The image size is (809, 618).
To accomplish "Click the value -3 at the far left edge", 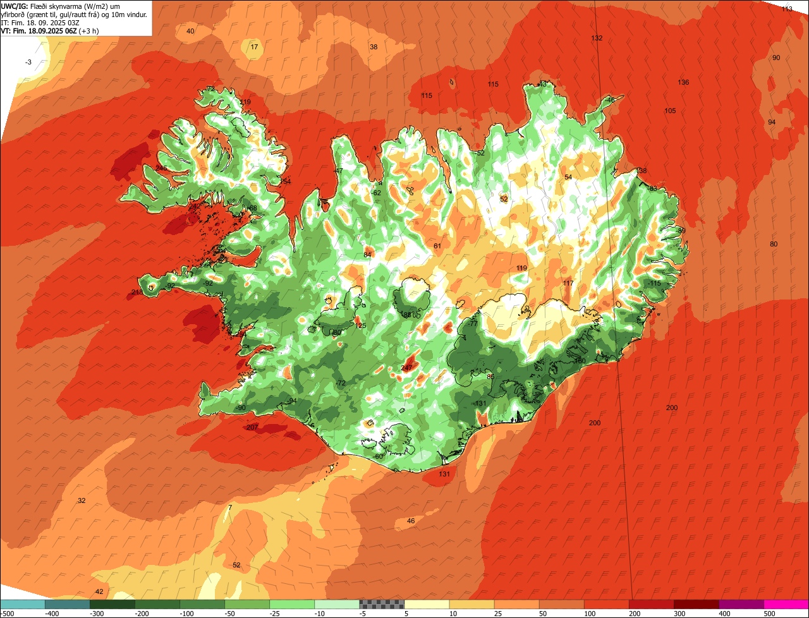I will pyautogui.click(x=28, y=62).
